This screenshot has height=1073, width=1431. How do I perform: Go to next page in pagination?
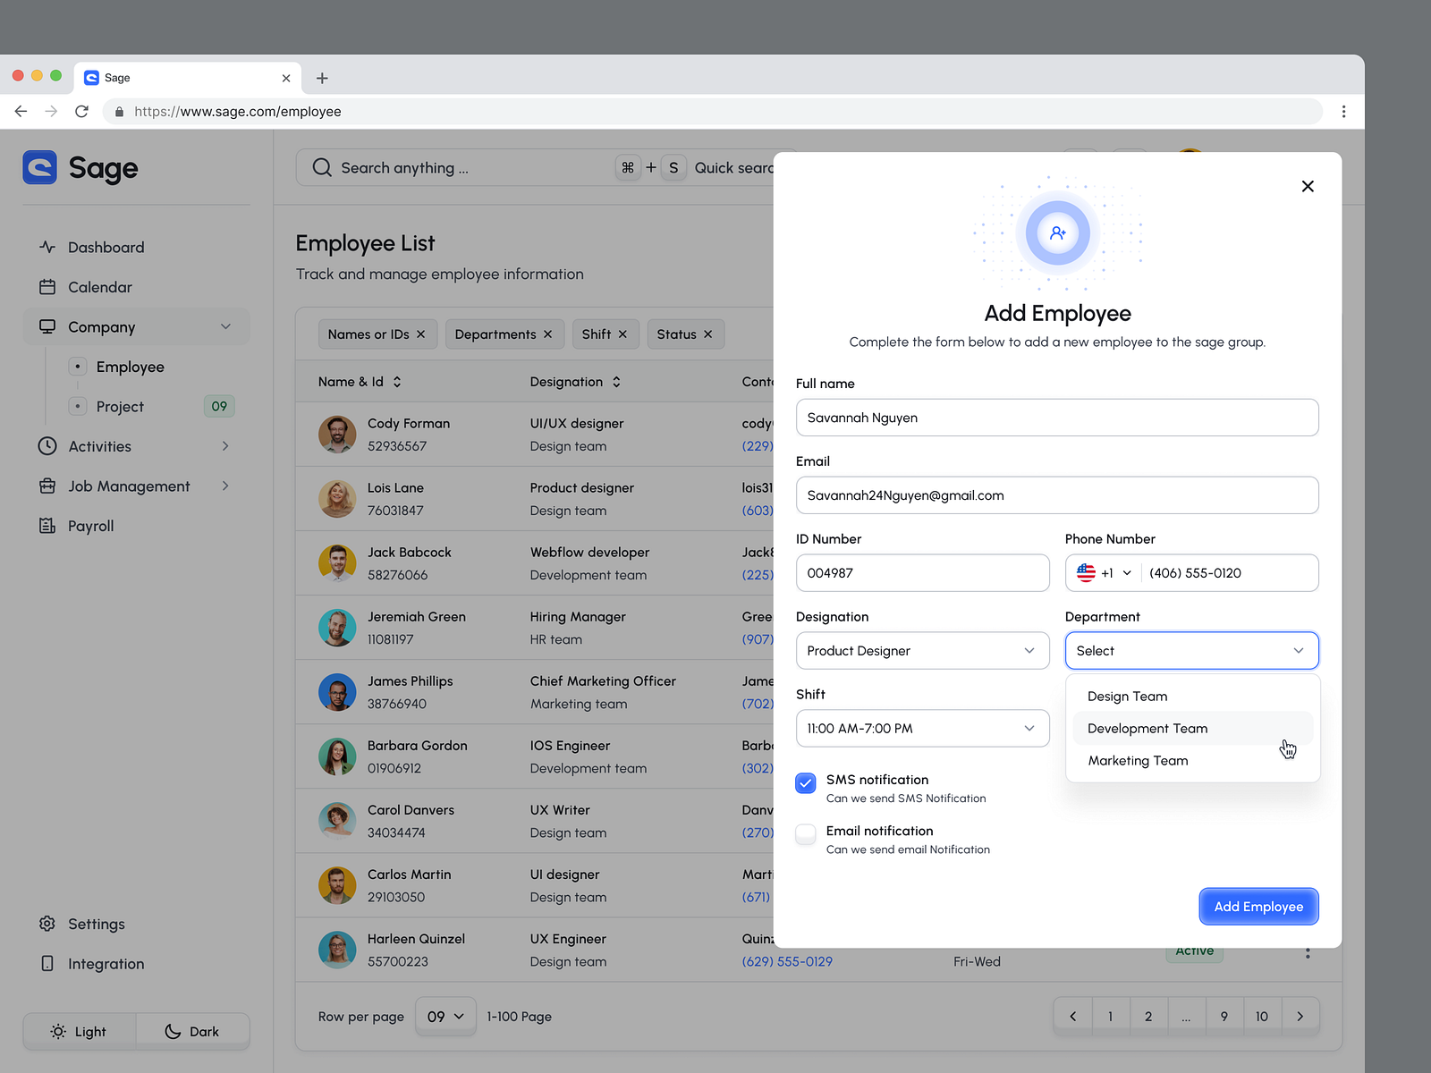point(1300,1017)
